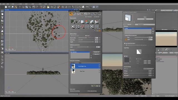
Task: Click the zoom out magnifier toolbar icon
Action: click(x=80, y=7)
